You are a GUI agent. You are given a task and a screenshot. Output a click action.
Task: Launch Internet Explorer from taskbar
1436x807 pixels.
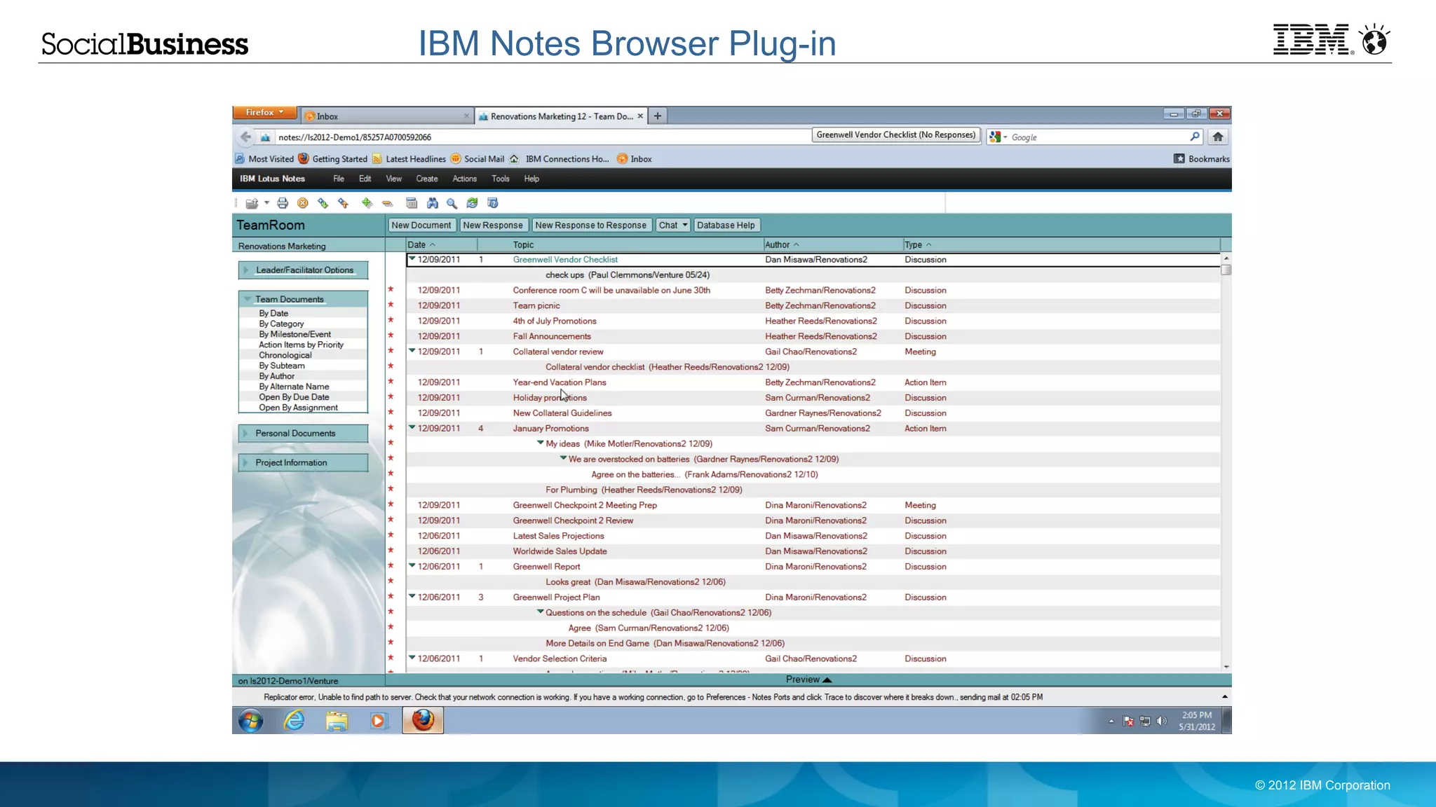pyautogui.click(x=294, y=721)
